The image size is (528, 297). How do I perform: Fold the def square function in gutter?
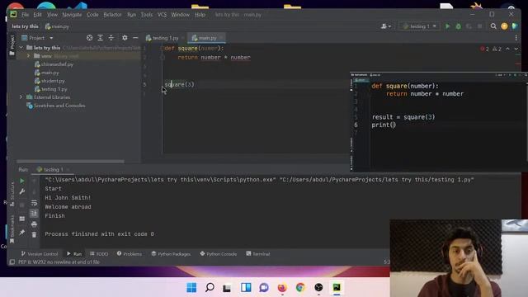162,49
